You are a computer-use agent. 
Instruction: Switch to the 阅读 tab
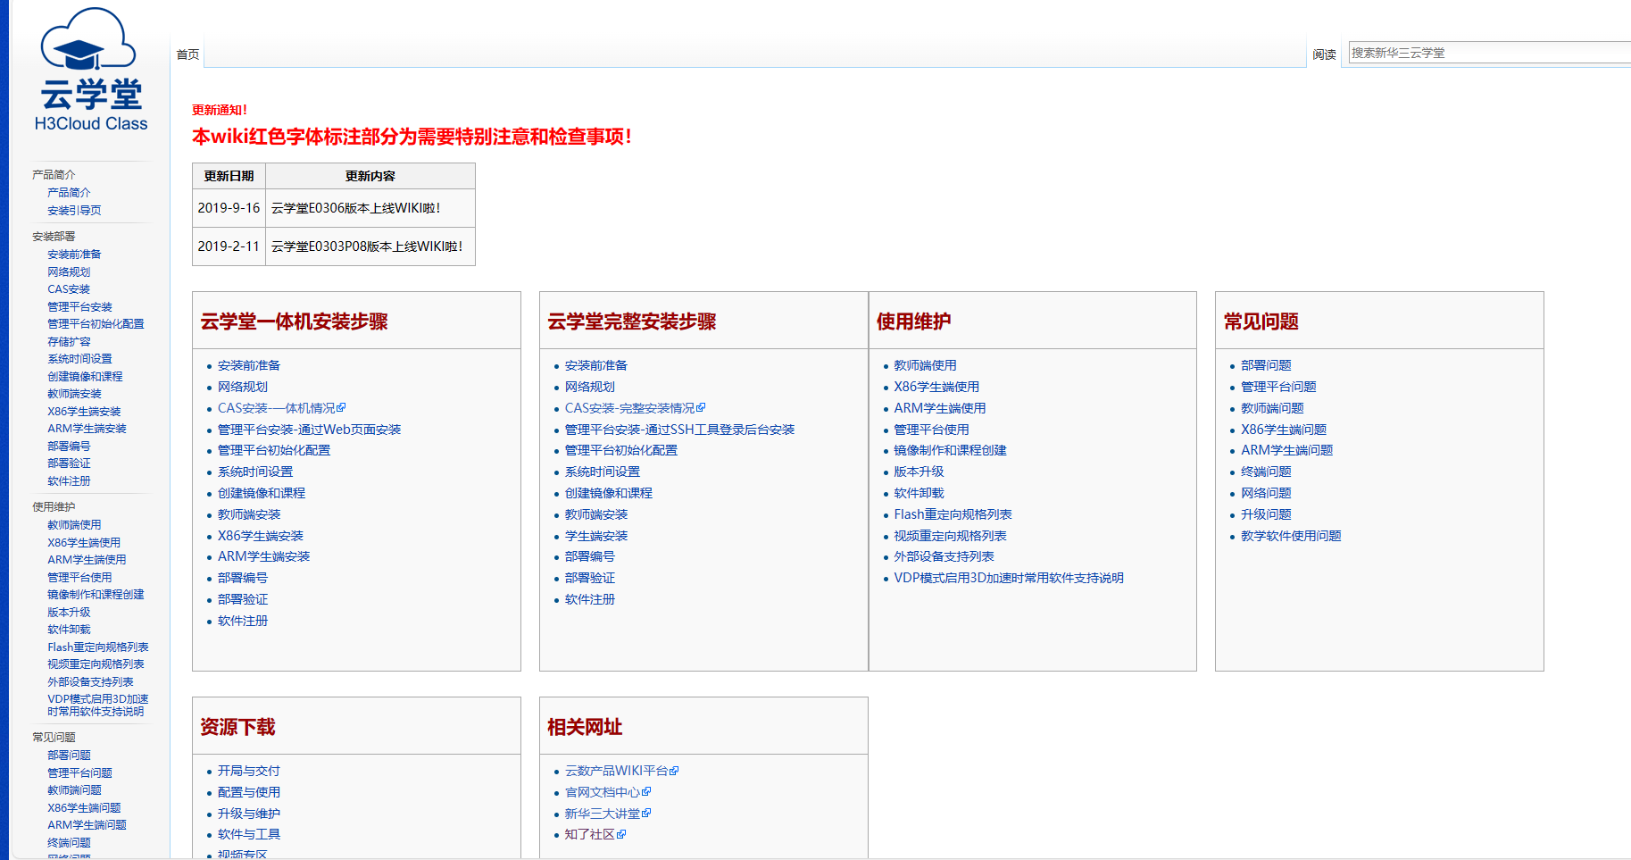(x=1324, y=54)
